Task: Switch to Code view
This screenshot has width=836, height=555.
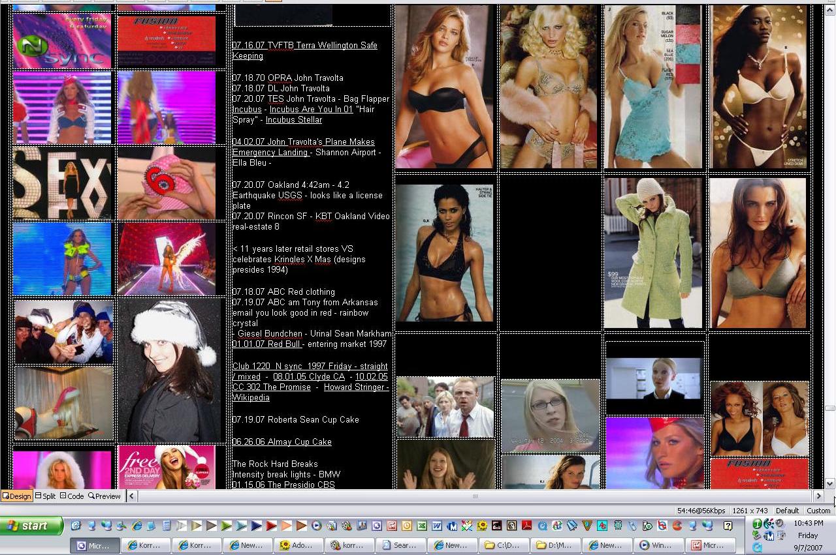Action: [x=72, y=496]
